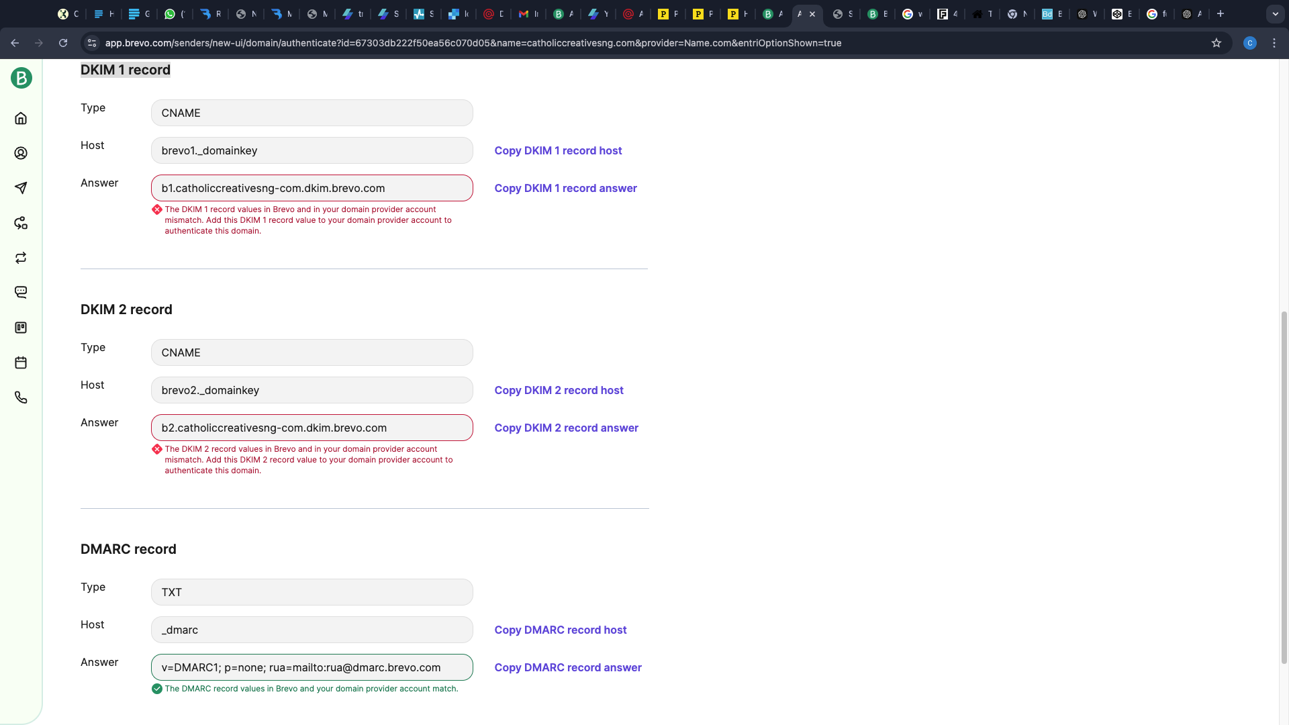Open the Deals board icon in sidebar

point(21,328)
